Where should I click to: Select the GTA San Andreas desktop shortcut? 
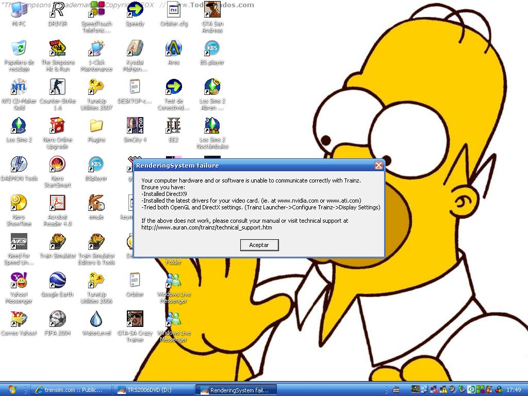pos(212,10)
